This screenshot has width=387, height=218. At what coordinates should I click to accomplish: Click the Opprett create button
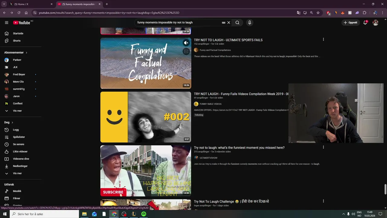point(350,22)
